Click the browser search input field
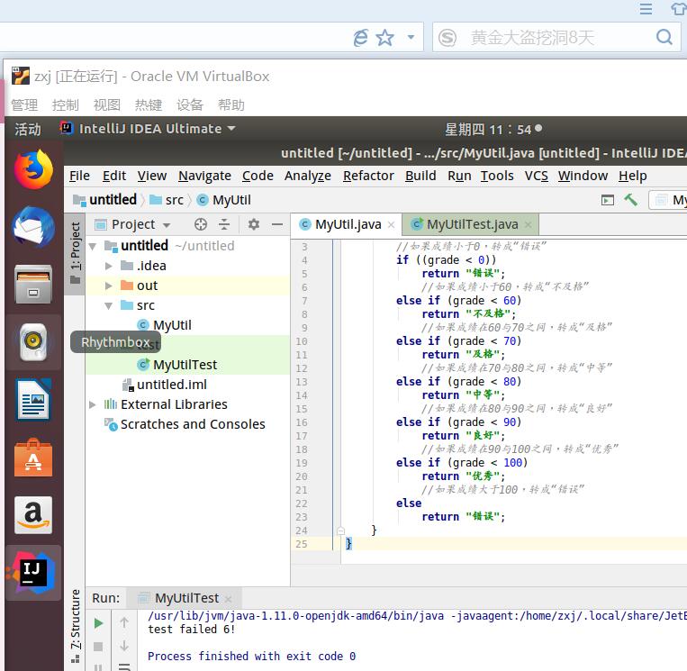This screenshot has height=671, width=687. [x=556, y=38]
